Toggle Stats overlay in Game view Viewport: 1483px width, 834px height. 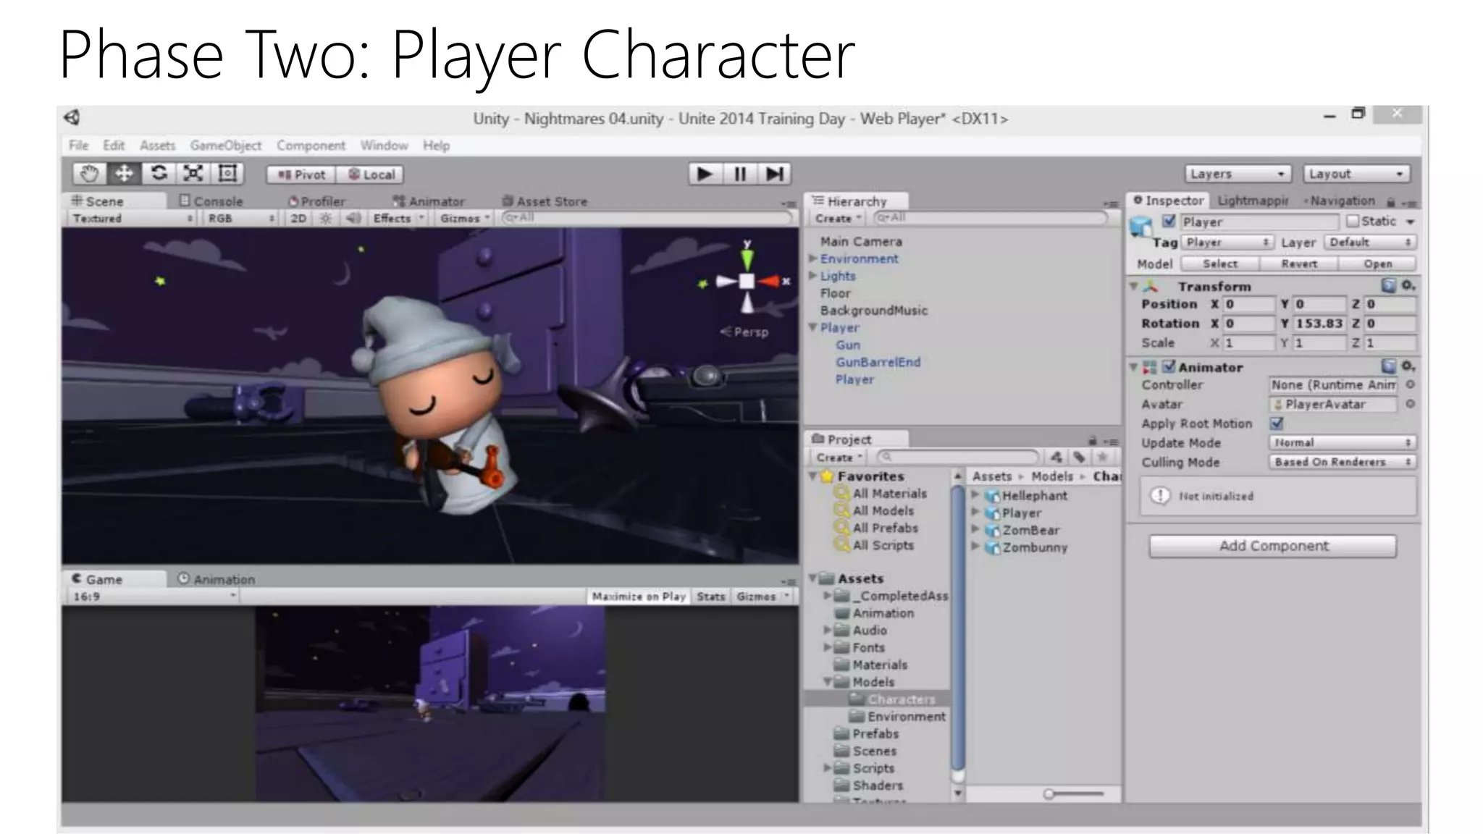(x=710, y=596)
